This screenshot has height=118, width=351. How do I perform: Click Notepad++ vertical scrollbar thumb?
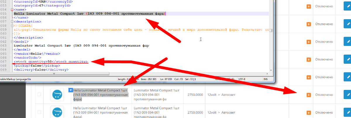point(271,30)
